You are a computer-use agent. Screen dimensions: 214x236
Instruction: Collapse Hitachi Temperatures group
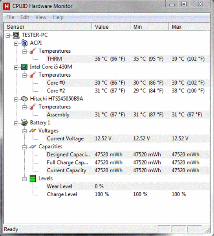(24, 107)
